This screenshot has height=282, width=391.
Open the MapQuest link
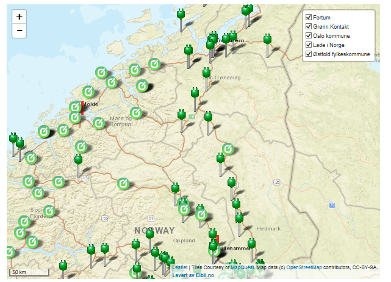point(243,267)
